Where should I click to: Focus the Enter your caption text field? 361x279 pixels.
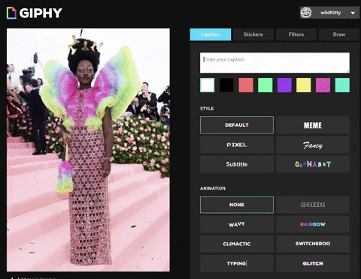pos(275,63)
